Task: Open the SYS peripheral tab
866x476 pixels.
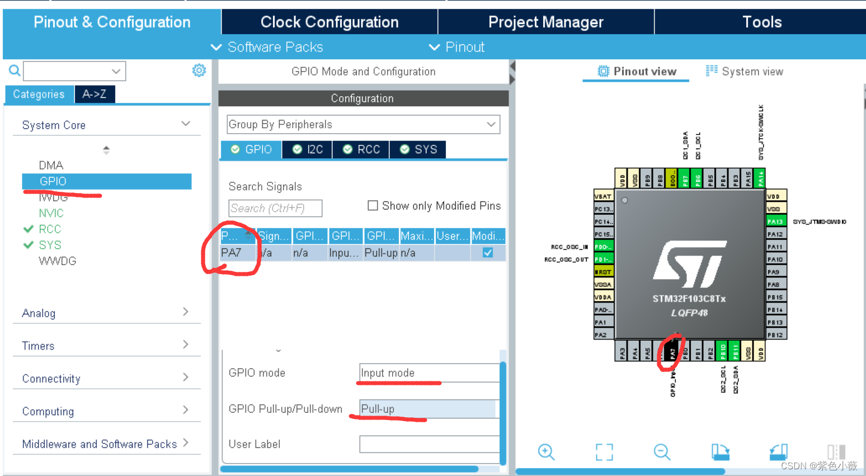Action: click(418, 149)
